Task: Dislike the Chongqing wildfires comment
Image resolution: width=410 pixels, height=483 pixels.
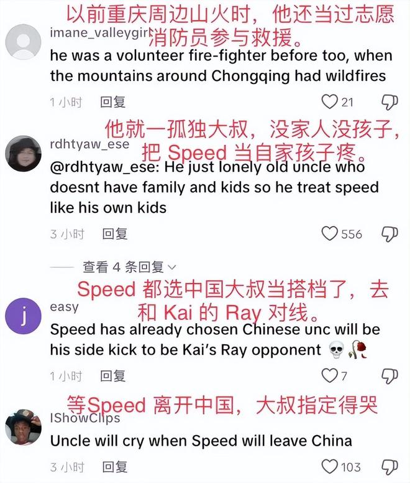Action: tap(389, 102)
